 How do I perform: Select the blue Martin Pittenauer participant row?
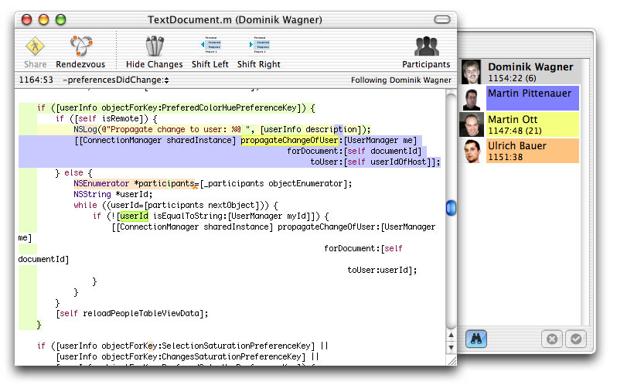click(533, 98)
